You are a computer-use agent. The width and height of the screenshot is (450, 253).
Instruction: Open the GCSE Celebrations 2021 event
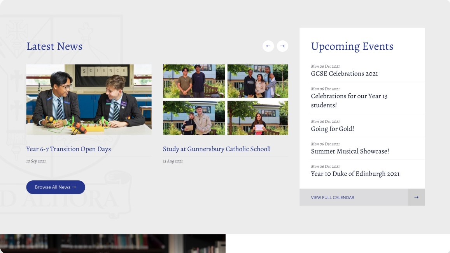pos(344,73)
